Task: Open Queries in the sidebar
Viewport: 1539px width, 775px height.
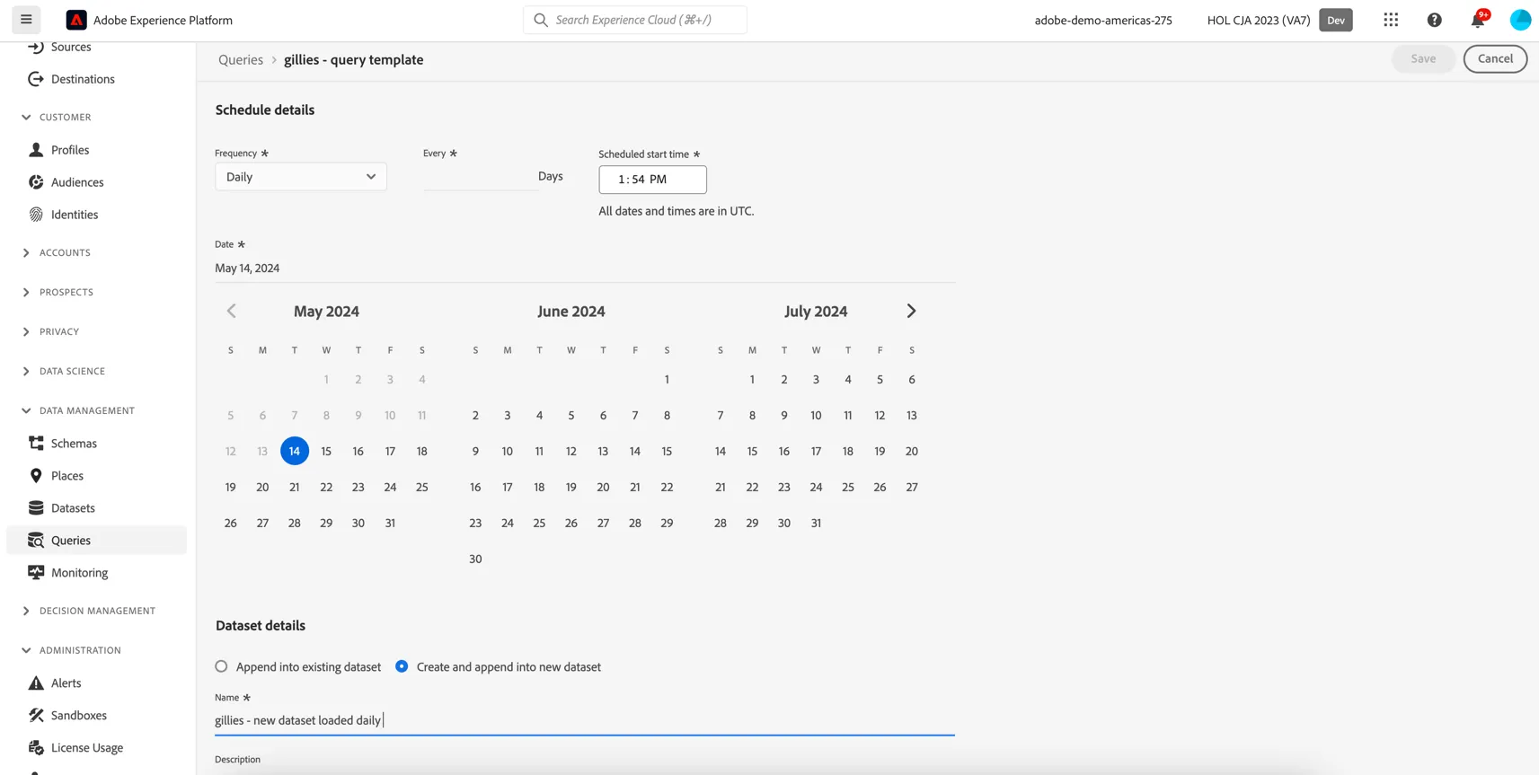Action: pyautogui.click(x=97, y=541)
